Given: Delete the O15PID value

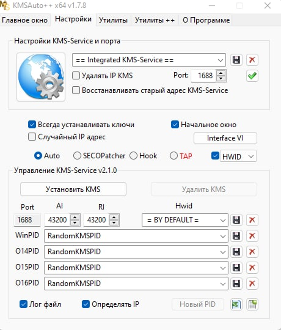Looking at the screenshot, I should tap(252, 268).
